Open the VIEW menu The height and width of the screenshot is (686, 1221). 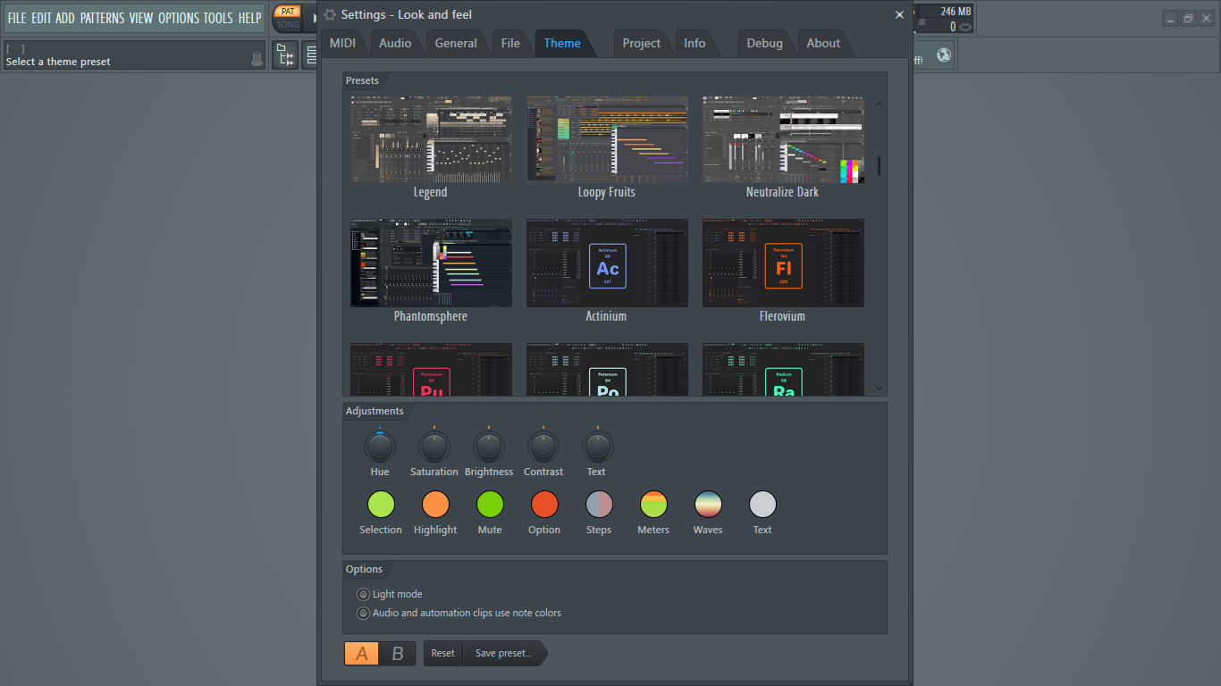click(141, 18)
